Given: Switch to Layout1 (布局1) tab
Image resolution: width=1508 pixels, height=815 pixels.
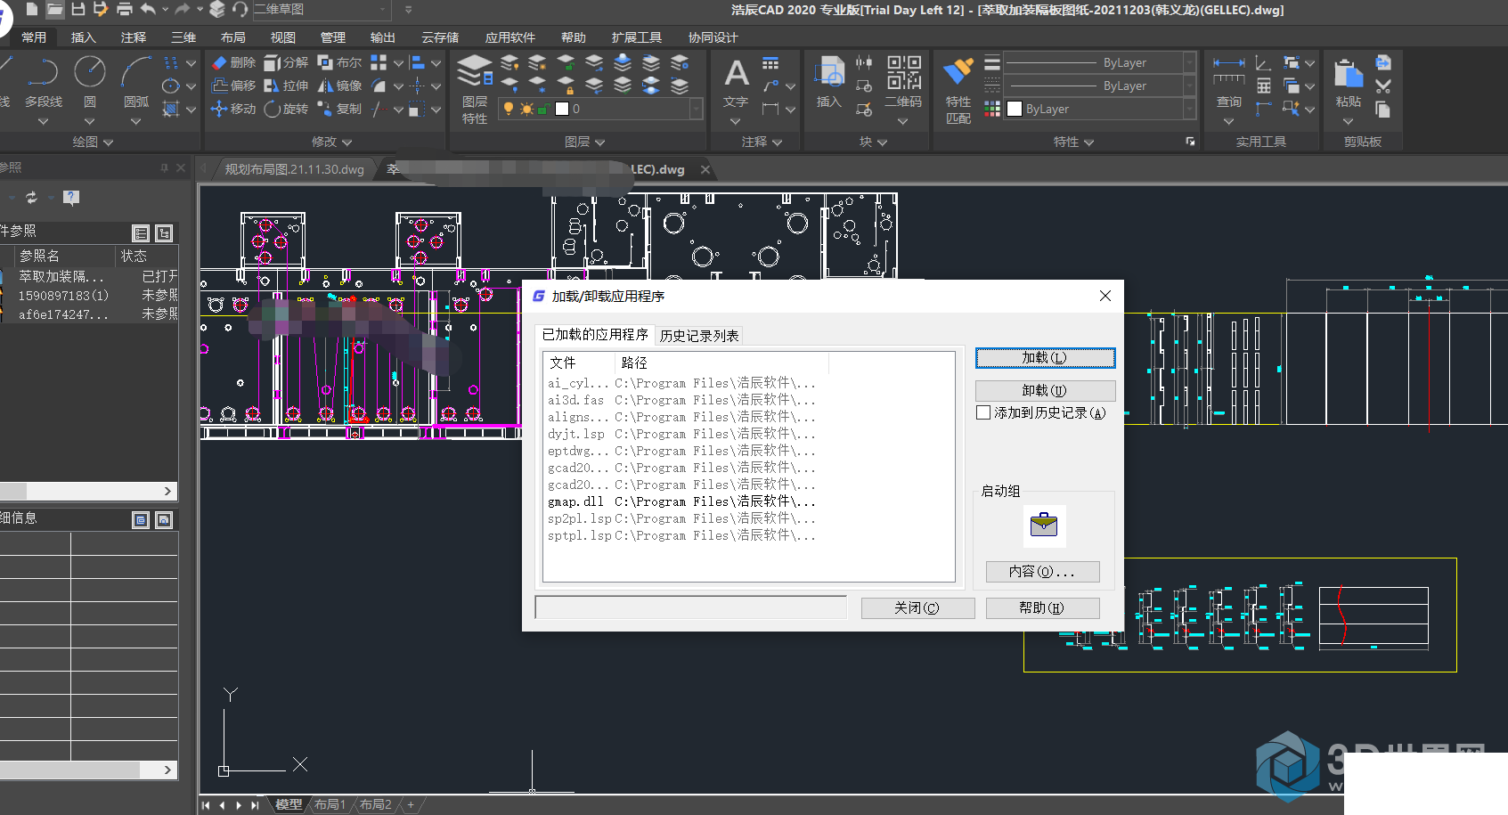Looking at the screenshot, I should point(330,804).
